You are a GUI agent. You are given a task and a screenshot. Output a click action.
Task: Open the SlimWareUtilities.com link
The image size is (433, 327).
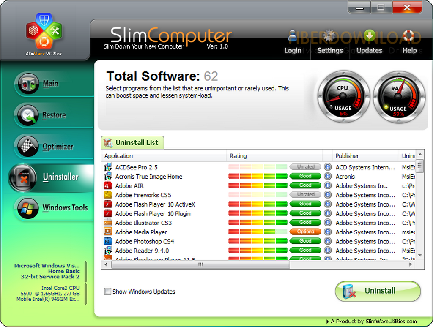tap(391, 321)
